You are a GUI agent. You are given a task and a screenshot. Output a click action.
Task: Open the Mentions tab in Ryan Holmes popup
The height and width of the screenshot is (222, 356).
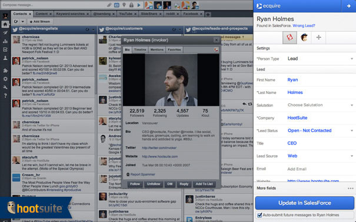(x=157, y=49)
